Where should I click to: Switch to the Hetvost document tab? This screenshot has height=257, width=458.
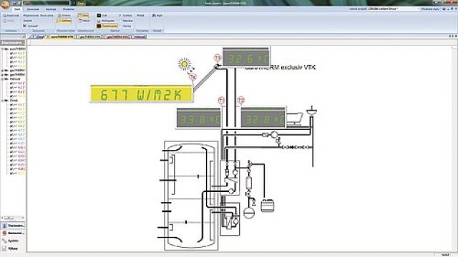[138, 37]
